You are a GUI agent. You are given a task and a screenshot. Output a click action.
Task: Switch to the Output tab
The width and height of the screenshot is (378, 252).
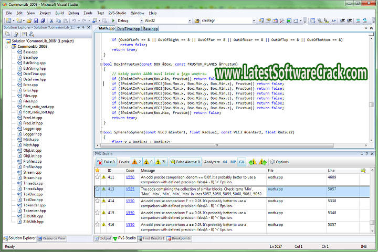coord(103,238)
